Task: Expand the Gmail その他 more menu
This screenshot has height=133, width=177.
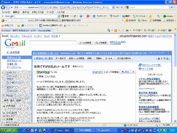Action: [x=56, y=36]
